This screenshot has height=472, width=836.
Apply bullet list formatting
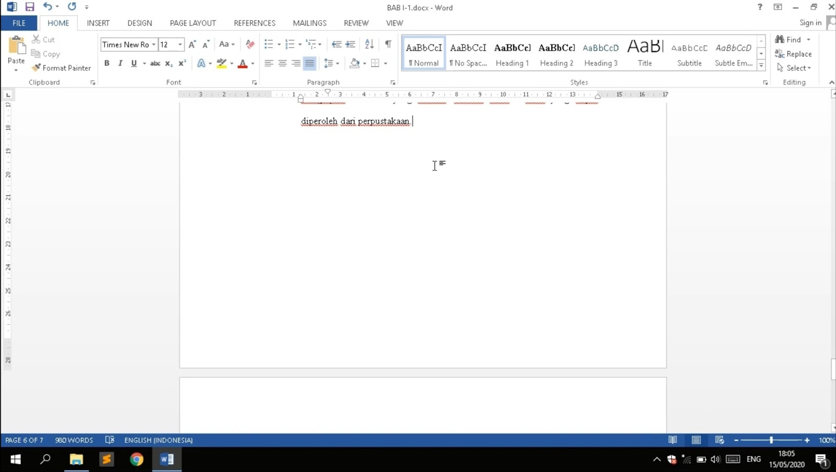pos(269,44)
